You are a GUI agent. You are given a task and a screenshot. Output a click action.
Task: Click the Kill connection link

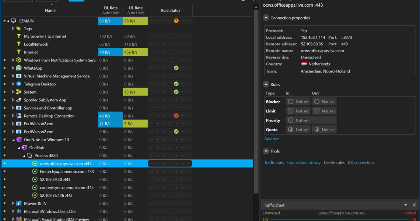point(361,162)
